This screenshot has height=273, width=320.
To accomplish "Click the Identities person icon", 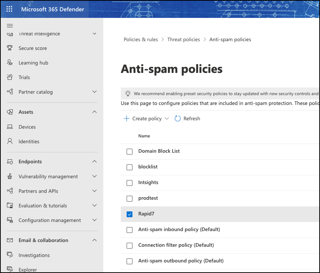I will pos(10,141).
